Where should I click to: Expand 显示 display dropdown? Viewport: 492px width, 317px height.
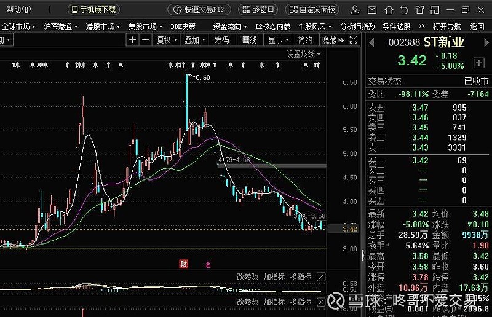(278, 40)
